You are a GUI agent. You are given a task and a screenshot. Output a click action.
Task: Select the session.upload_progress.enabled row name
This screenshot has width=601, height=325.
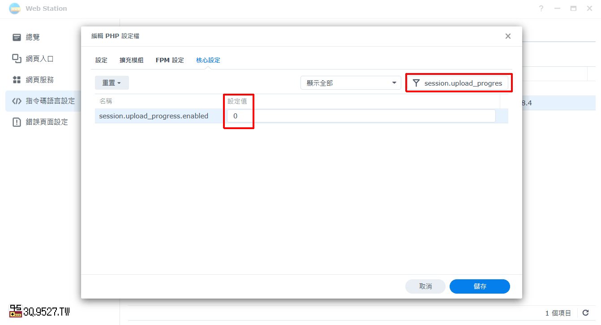point(154,116)
